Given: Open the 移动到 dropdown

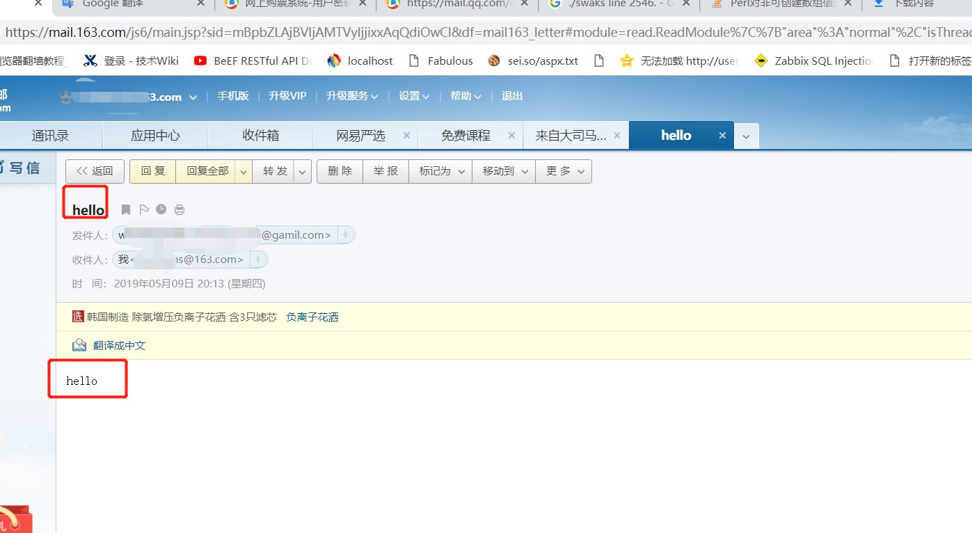Looking at the screenshot, I should (504, 171).
